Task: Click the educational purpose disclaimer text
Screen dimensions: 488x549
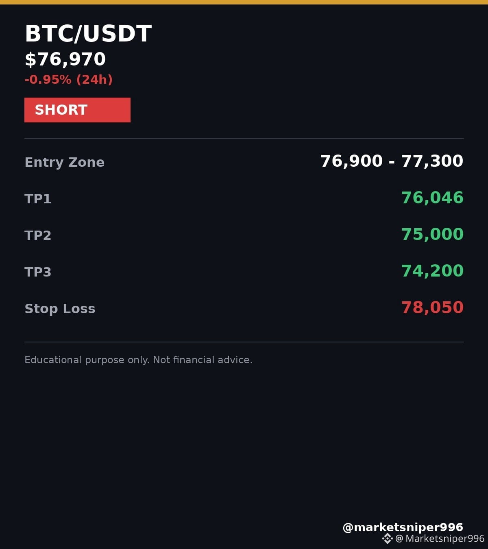Action: pyautogui.click(x=139, y=360)
